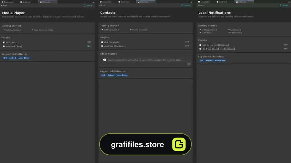Click the Contacts heading
This screenshot has width=291, height=163.
pyautogui.click(x=108, y=13)
